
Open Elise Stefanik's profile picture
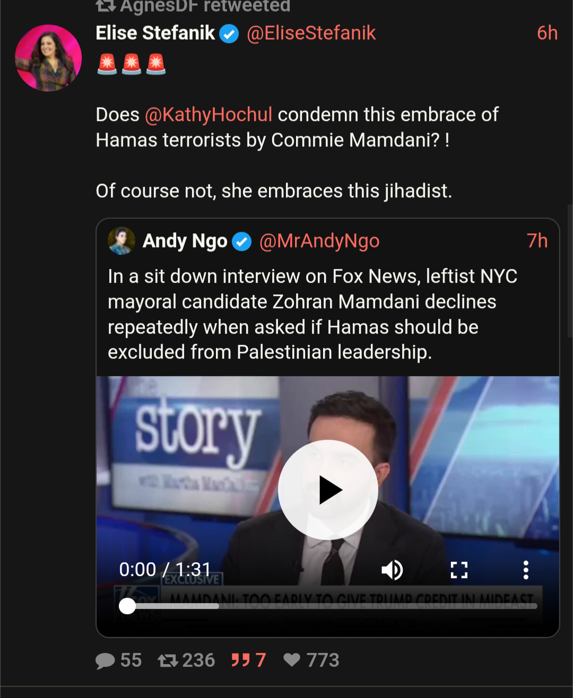[48, 58]
